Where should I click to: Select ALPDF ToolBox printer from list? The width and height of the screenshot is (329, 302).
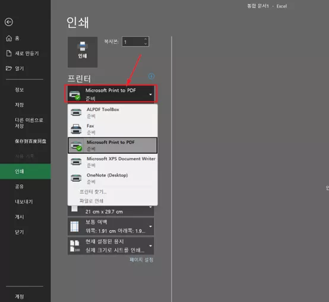[112, 112]
